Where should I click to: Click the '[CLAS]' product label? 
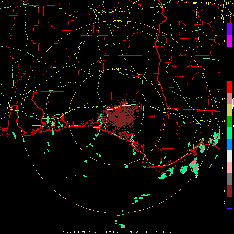pos(220,18)
